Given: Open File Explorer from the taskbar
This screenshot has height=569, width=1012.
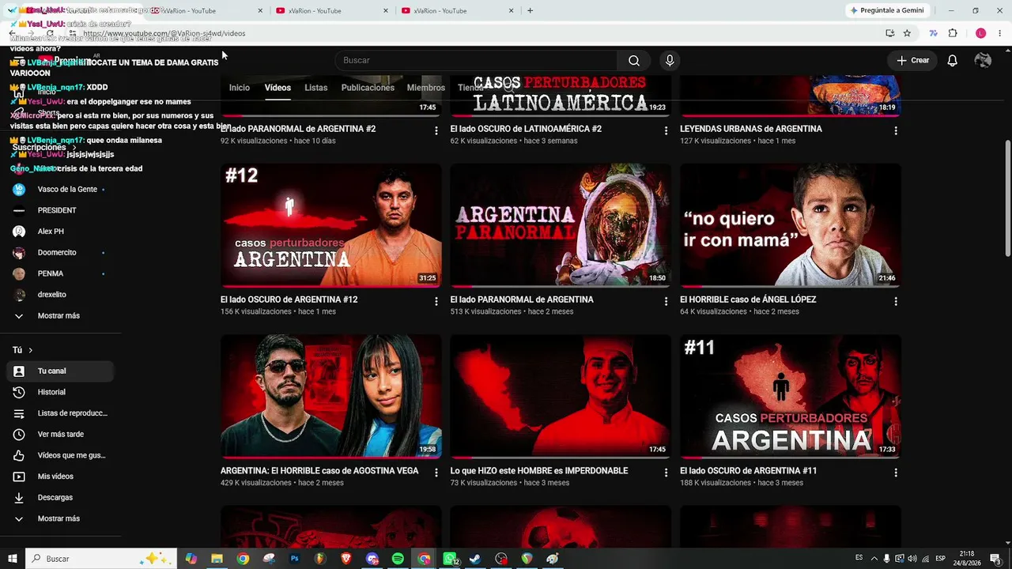Looking at the screenshot, I should pyautogui.click(x=217, y=559).
